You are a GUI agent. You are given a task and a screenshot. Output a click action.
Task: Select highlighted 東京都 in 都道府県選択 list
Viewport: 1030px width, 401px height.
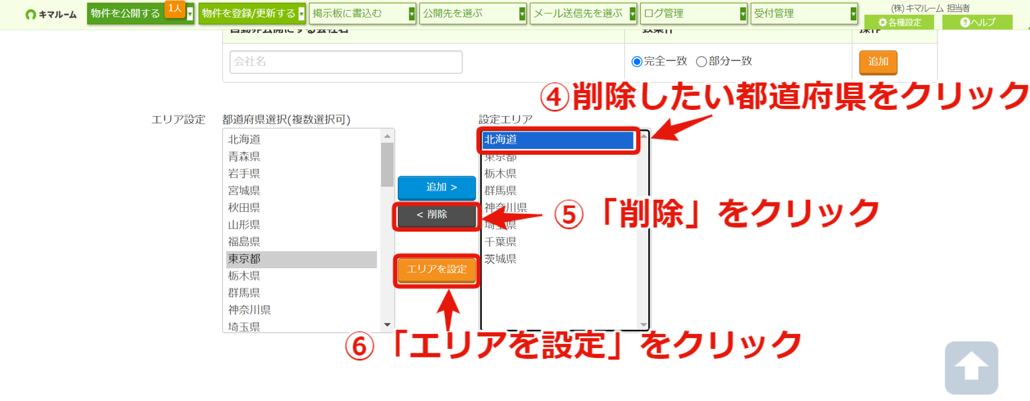301,259
